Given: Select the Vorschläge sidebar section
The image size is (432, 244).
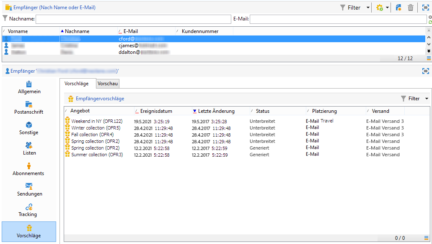Looking at the screenshot, I should pos(29,231).
